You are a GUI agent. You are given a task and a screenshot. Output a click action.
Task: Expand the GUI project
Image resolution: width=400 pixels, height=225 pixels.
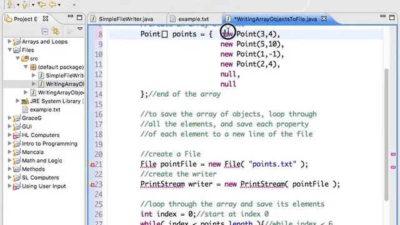point(9,126)
